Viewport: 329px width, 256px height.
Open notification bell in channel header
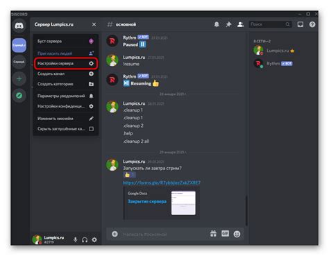(x=217, y=24)
